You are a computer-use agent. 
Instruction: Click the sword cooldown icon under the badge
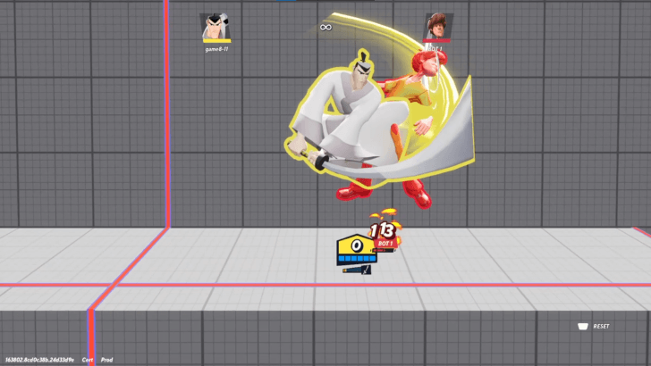pos(356,270)
